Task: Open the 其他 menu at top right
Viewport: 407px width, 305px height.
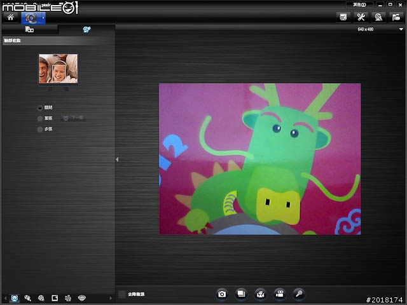Action: pyautogui.click(x=359, y=4)
